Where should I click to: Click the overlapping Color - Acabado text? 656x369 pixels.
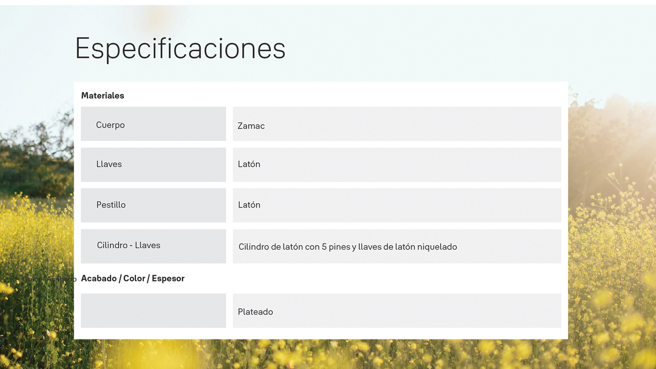coord(49,279)
